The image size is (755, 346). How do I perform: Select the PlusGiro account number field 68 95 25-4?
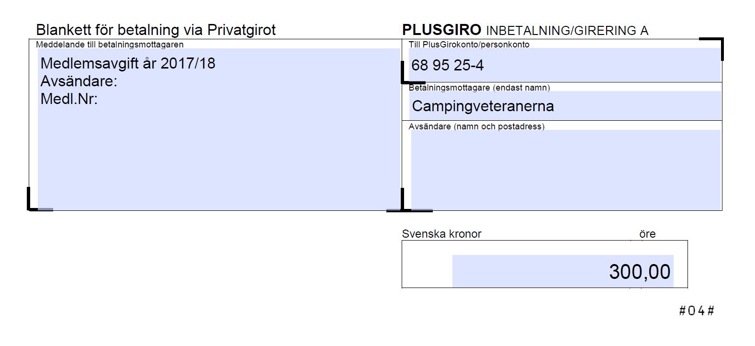pyautogui.click(x=565, y=65)
